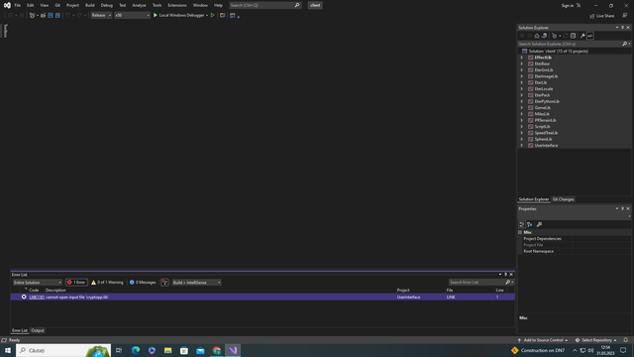Toggle the 0 of 1 Warning filter
Screen dimensions: 634x357
point(107,282)
